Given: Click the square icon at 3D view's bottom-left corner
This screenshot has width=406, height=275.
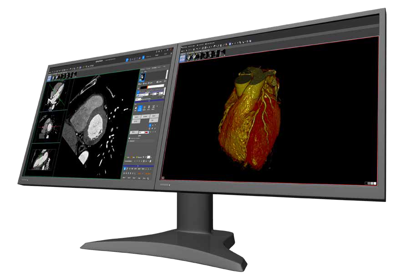Looking at the screenshot, I should (163, 178).
